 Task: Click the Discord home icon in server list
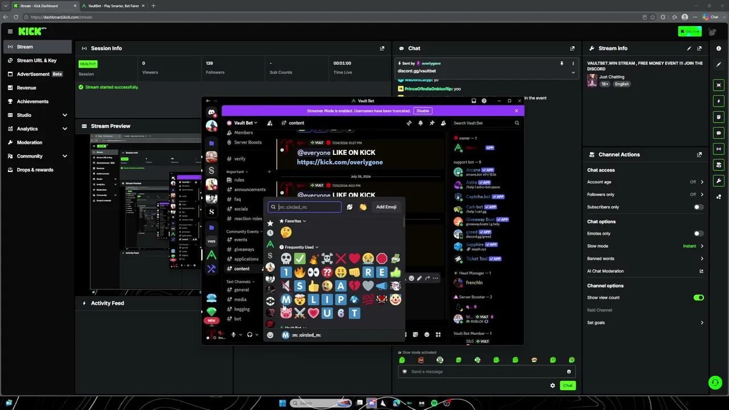click(211, 112)
